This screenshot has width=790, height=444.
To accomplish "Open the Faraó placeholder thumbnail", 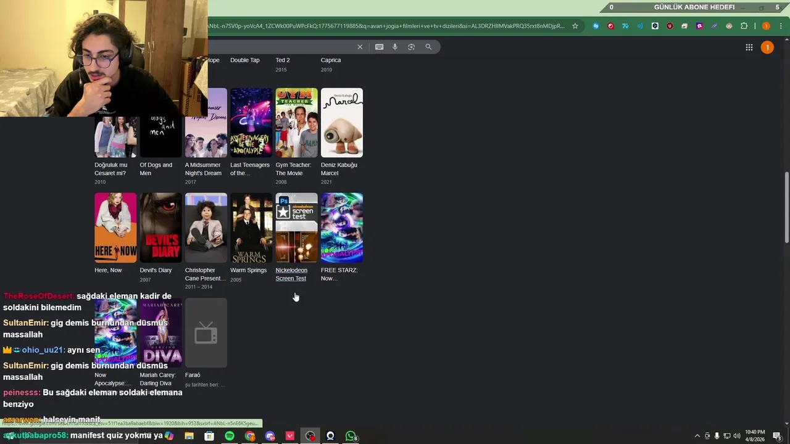I will (206, 333).
